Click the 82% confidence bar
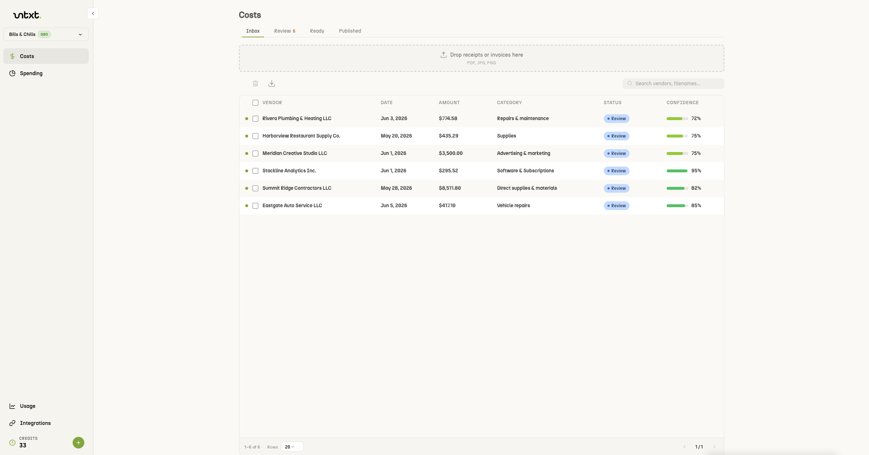869x455 pixels. click(677, 188)
